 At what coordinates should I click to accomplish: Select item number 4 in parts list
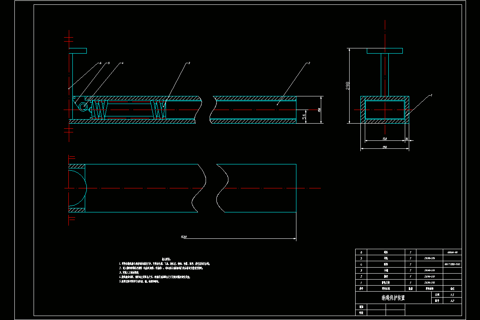[361, 264]
